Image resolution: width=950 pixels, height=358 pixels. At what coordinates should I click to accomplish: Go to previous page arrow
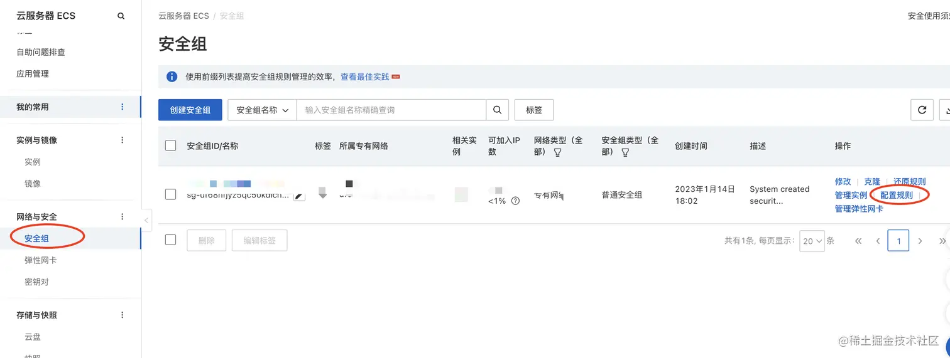[878, 241]
